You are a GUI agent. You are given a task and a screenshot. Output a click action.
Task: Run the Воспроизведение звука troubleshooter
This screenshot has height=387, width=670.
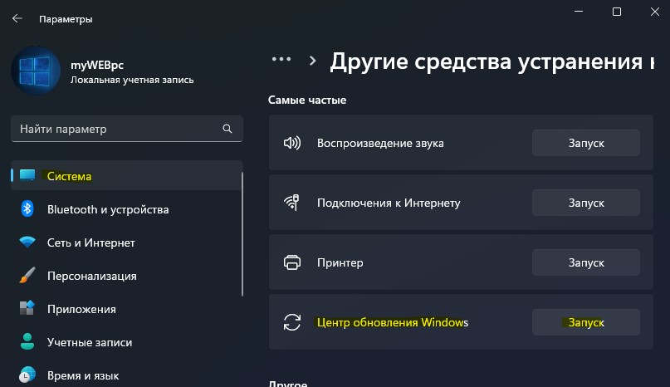[x=586, y=143]
